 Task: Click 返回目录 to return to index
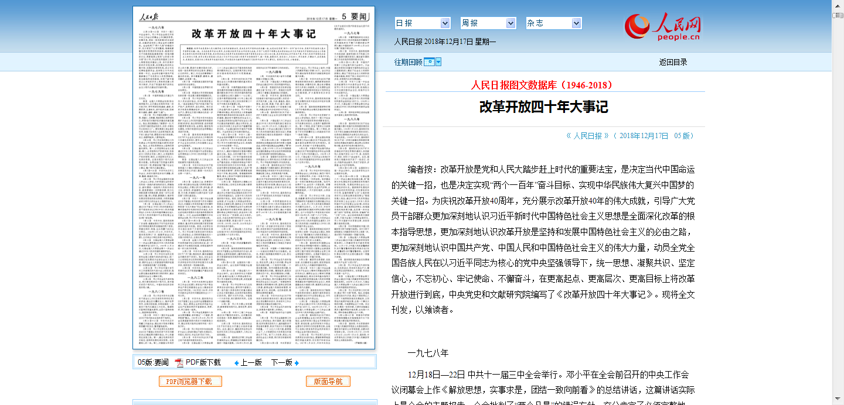pyautogui.click(x=673, y=62)
